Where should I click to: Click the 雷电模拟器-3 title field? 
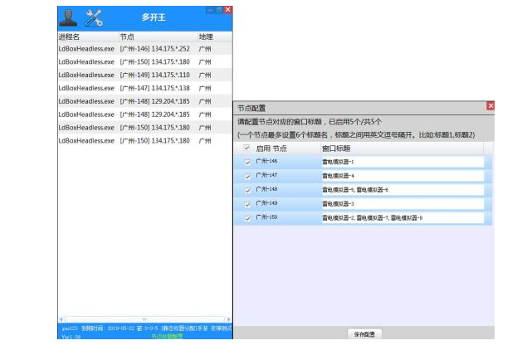click(402, 204)
